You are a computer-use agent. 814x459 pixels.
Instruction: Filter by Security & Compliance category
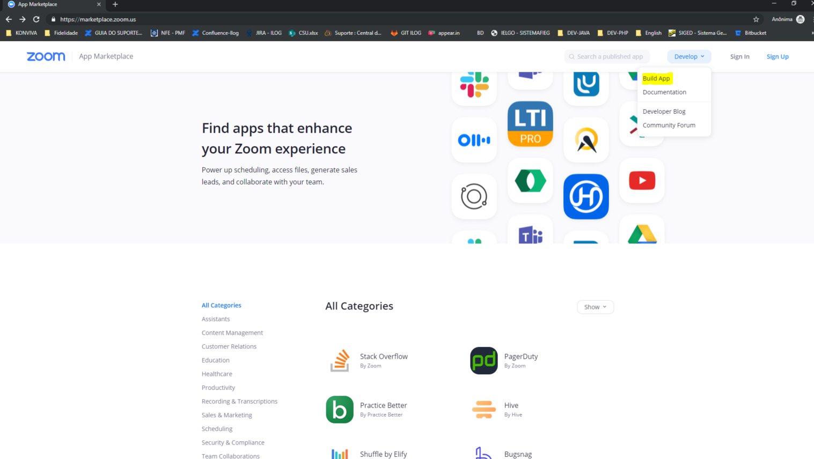point(233,442)
